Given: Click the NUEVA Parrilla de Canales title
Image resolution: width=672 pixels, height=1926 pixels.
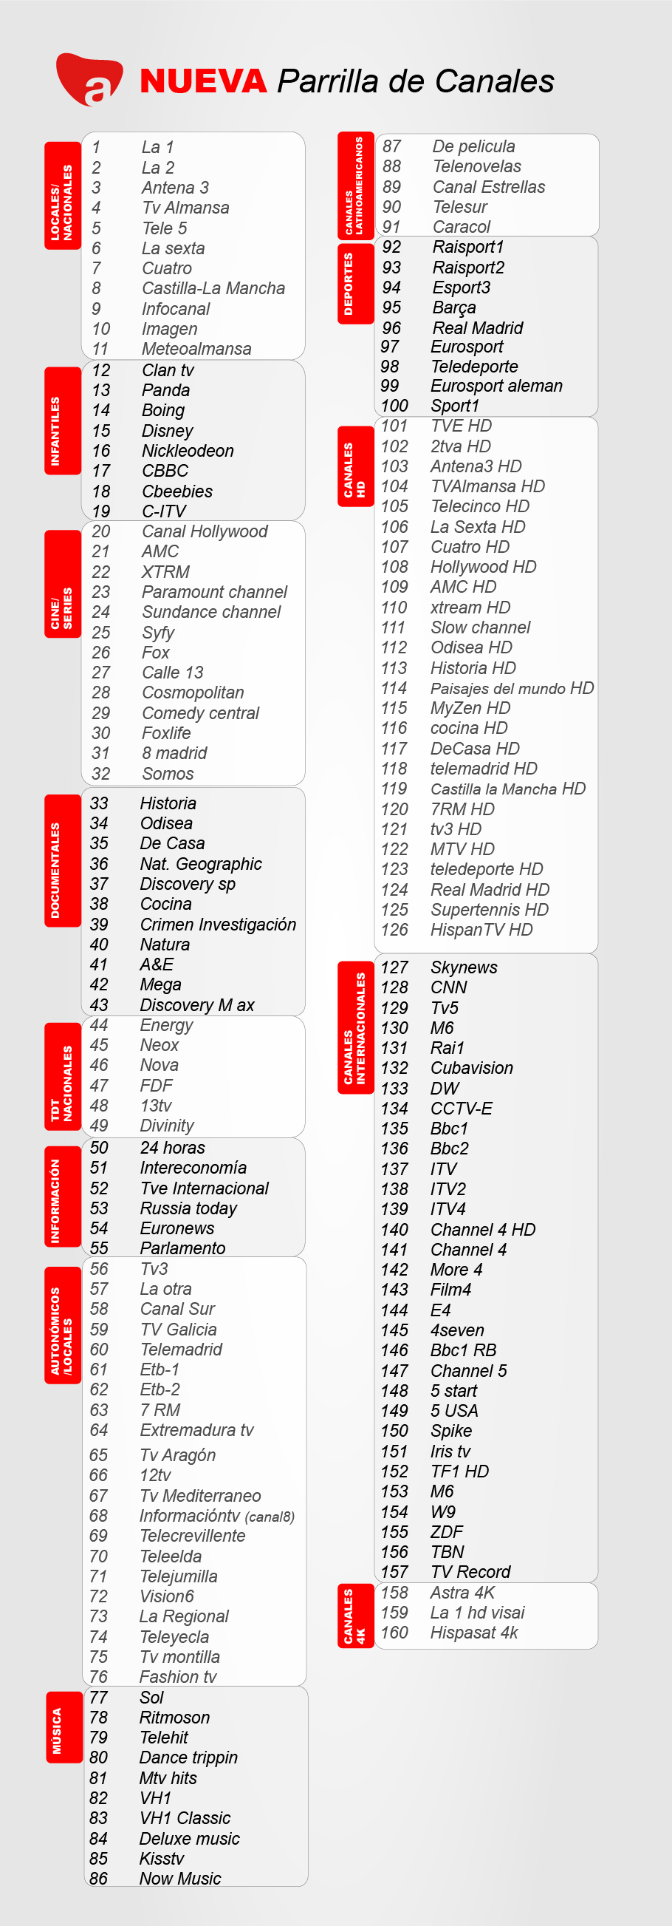Looking at the screenshot, I should 346,81.
